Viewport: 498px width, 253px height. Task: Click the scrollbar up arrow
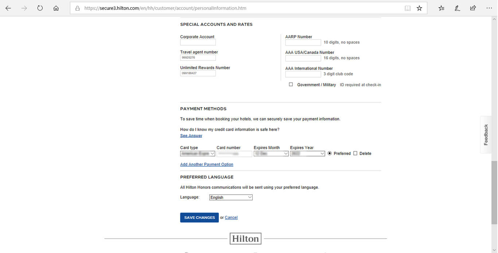tap(494, 19)
